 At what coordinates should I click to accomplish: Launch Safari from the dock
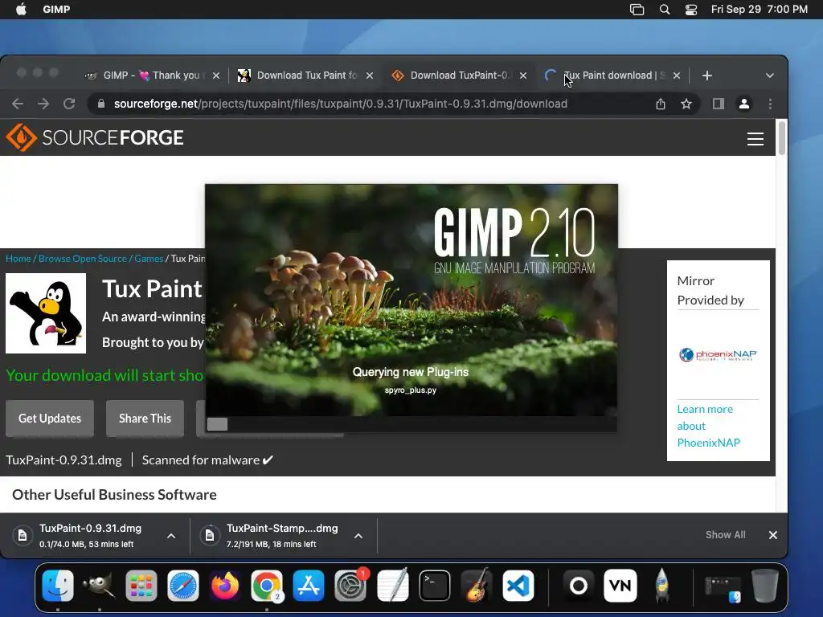pyautogui.click(x=183, y=586)
